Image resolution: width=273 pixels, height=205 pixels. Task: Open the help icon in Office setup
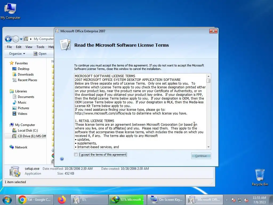[62, 159]
